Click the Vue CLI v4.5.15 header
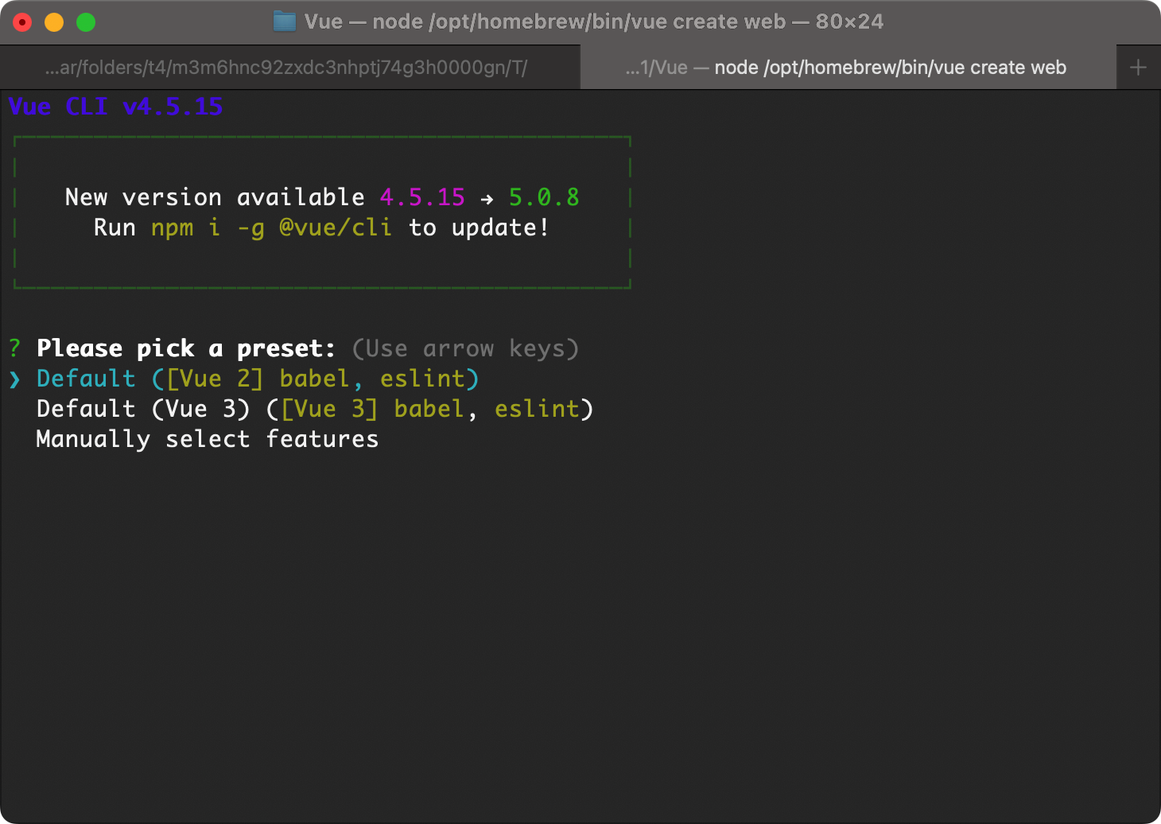The height and width of the screenshot is (824, 1161). pyautogui.click(x=116, y=107)
